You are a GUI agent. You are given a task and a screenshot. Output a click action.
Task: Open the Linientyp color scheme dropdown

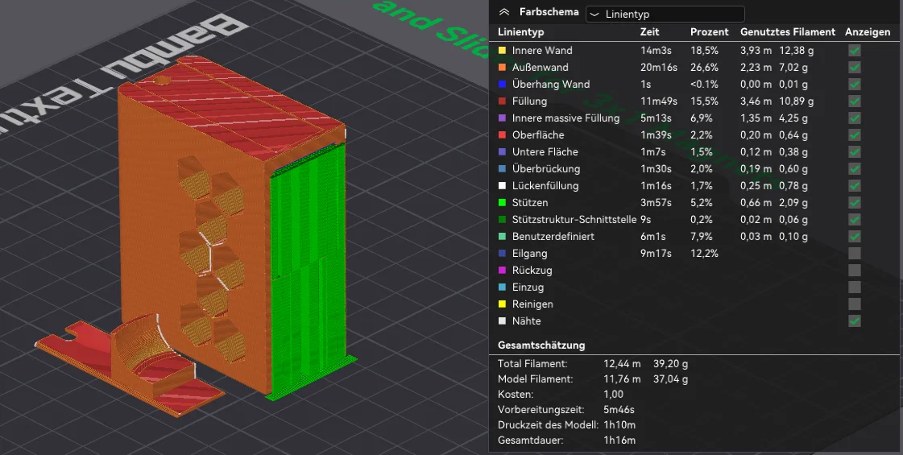665,14
